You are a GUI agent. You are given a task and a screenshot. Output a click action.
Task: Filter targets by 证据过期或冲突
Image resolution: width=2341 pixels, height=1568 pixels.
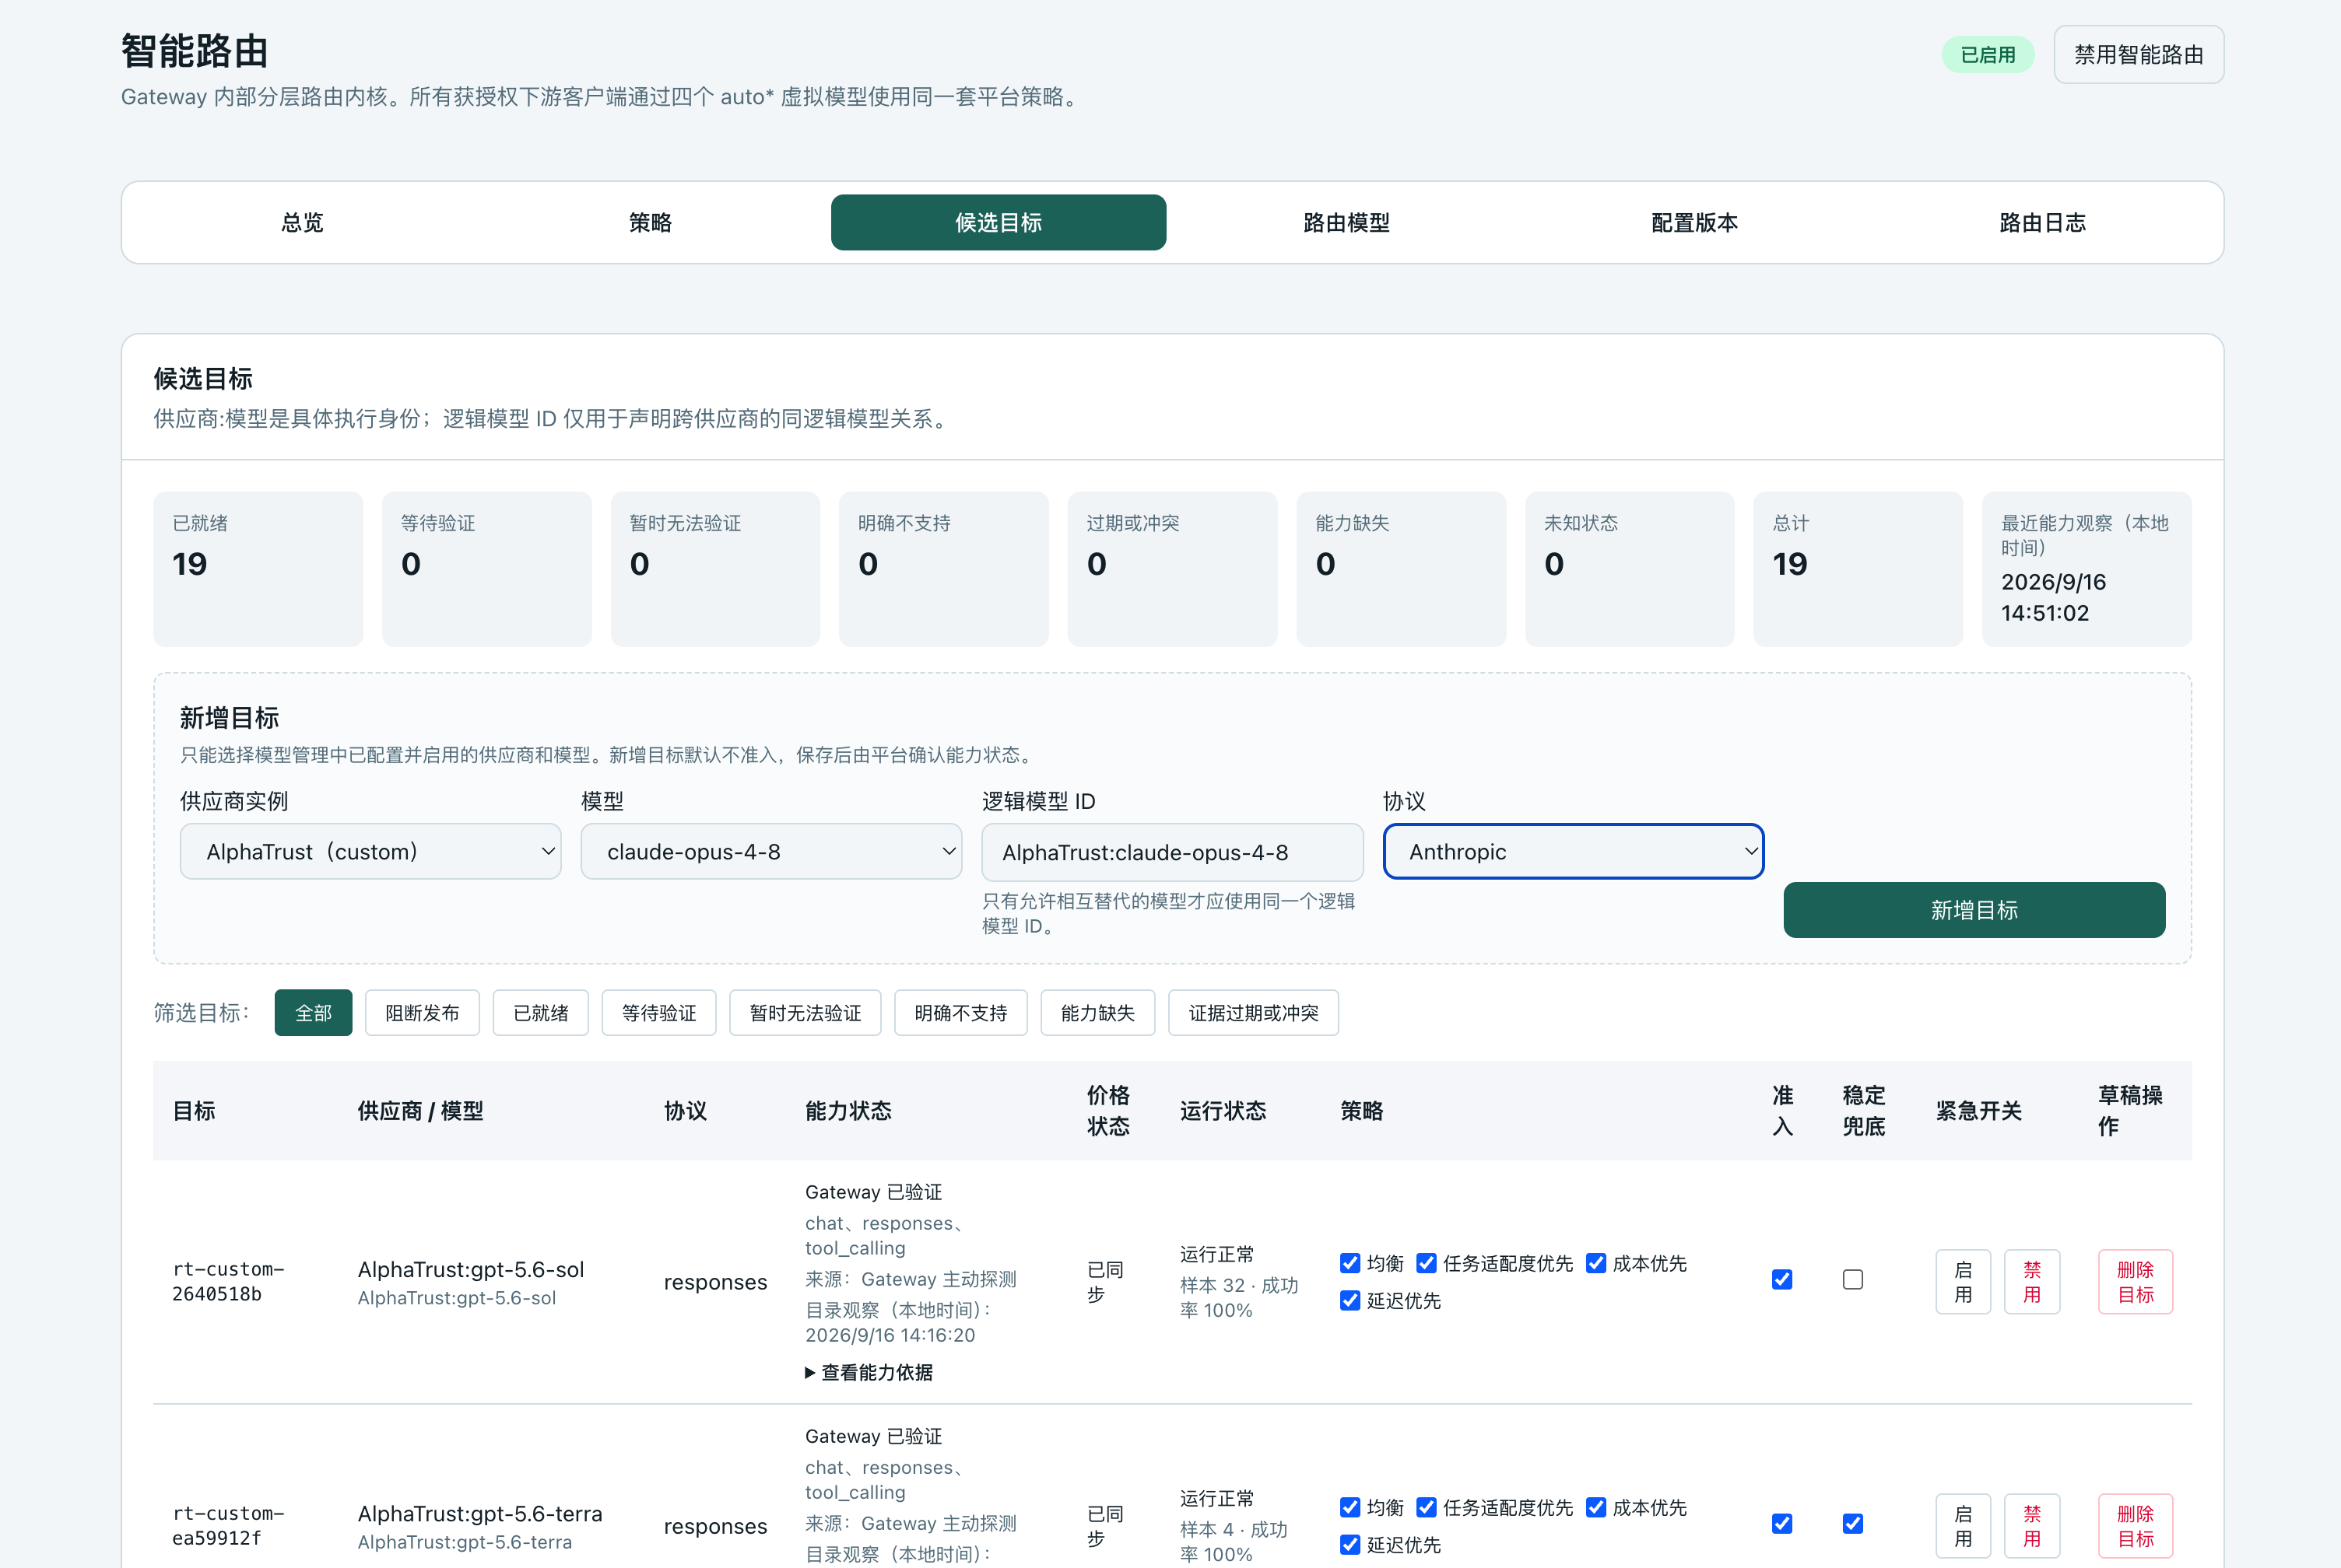1254,1013
